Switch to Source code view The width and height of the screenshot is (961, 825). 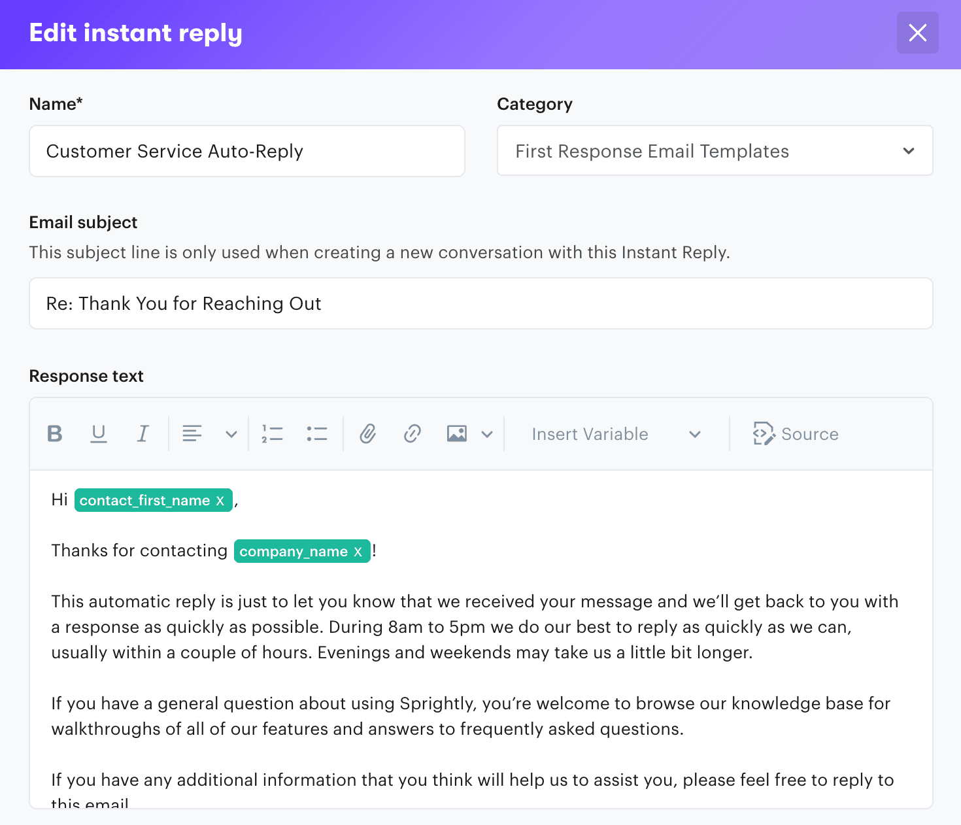796,433
